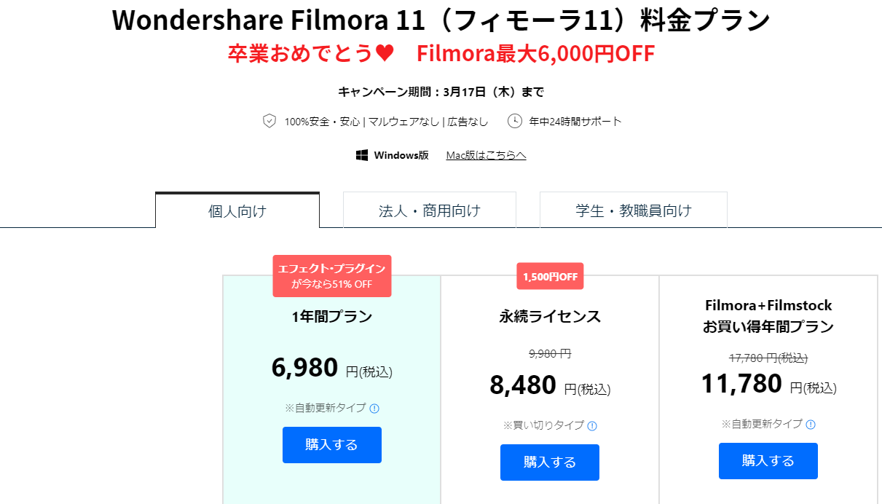
Task: Click the Windows logo icon
Action: point(362,155)
